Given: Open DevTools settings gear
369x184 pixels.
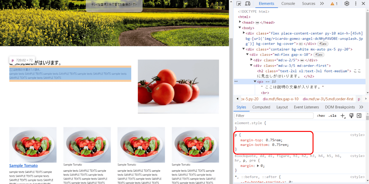Looking at the screenshot, I should 347,4.
